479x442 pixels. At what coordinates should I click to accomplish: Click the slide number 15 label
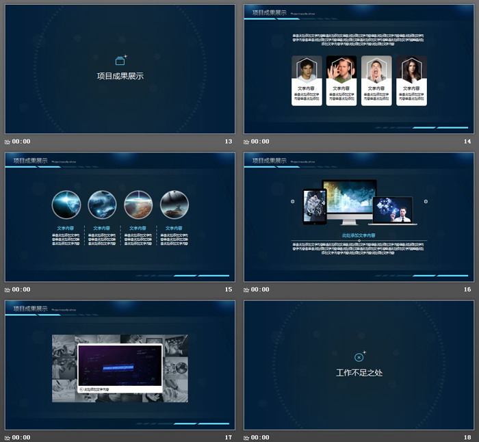[229, 289]
